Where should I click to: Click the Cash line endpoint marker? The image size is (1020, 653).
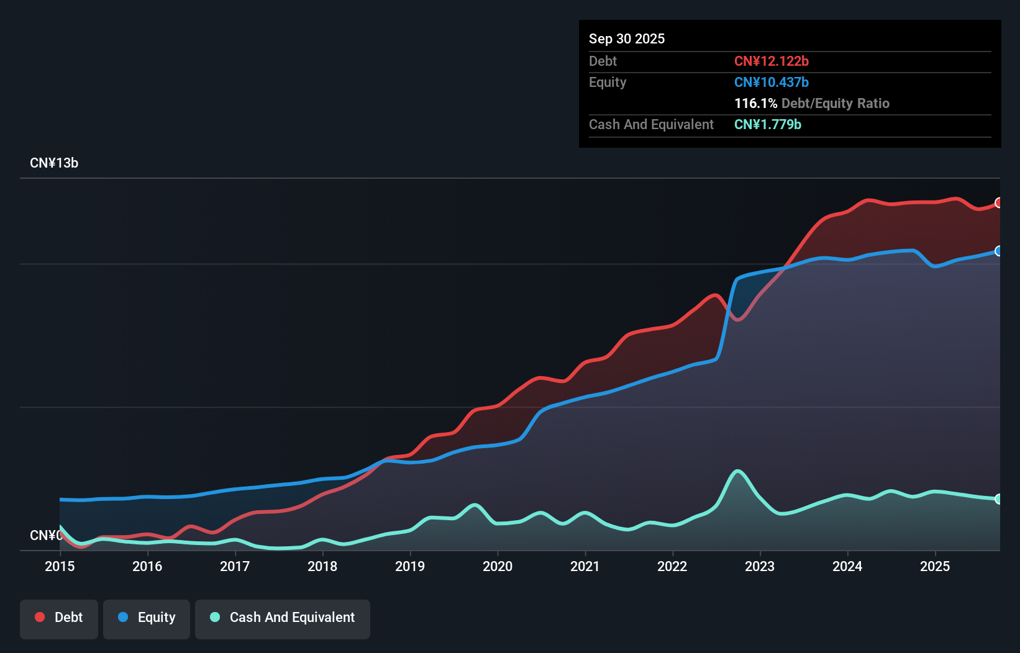[x=998, y=498]
